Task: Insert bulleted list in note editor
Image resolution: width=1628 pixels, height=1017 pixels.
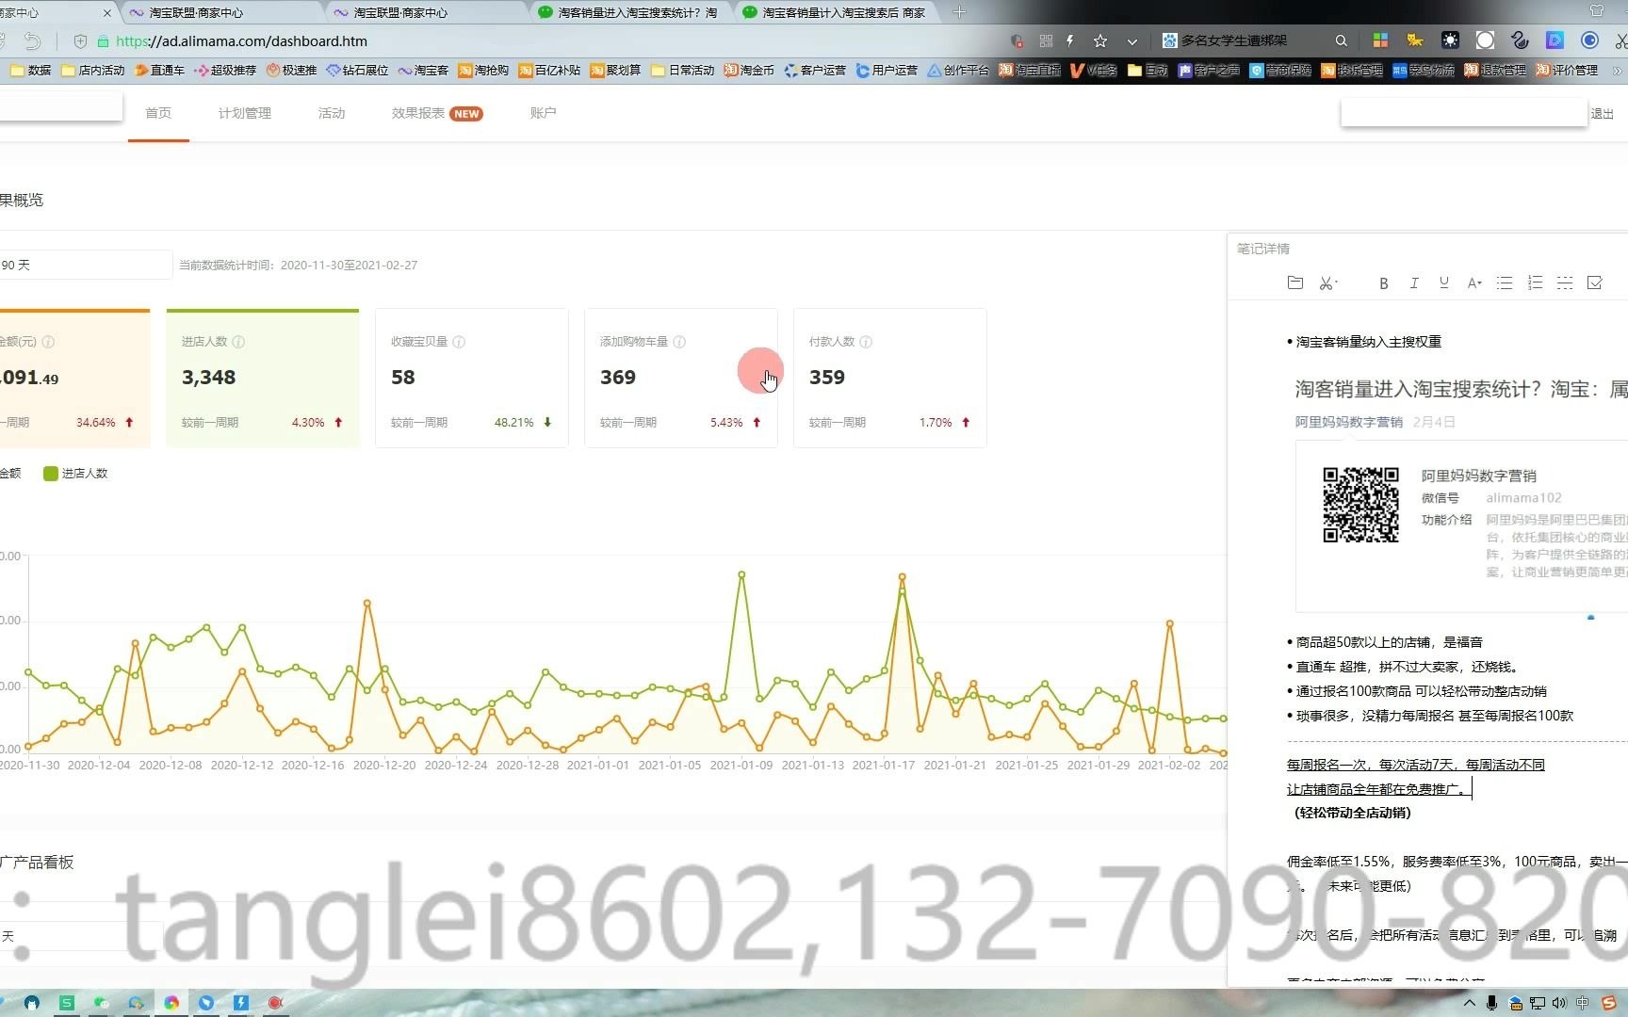Action: point(1505,283)
